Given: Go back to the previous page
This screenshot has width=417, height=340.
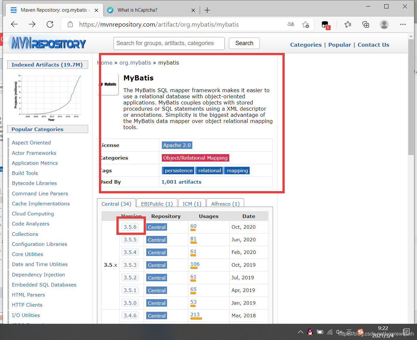Looking at the screenshot, I should point(14,24).
